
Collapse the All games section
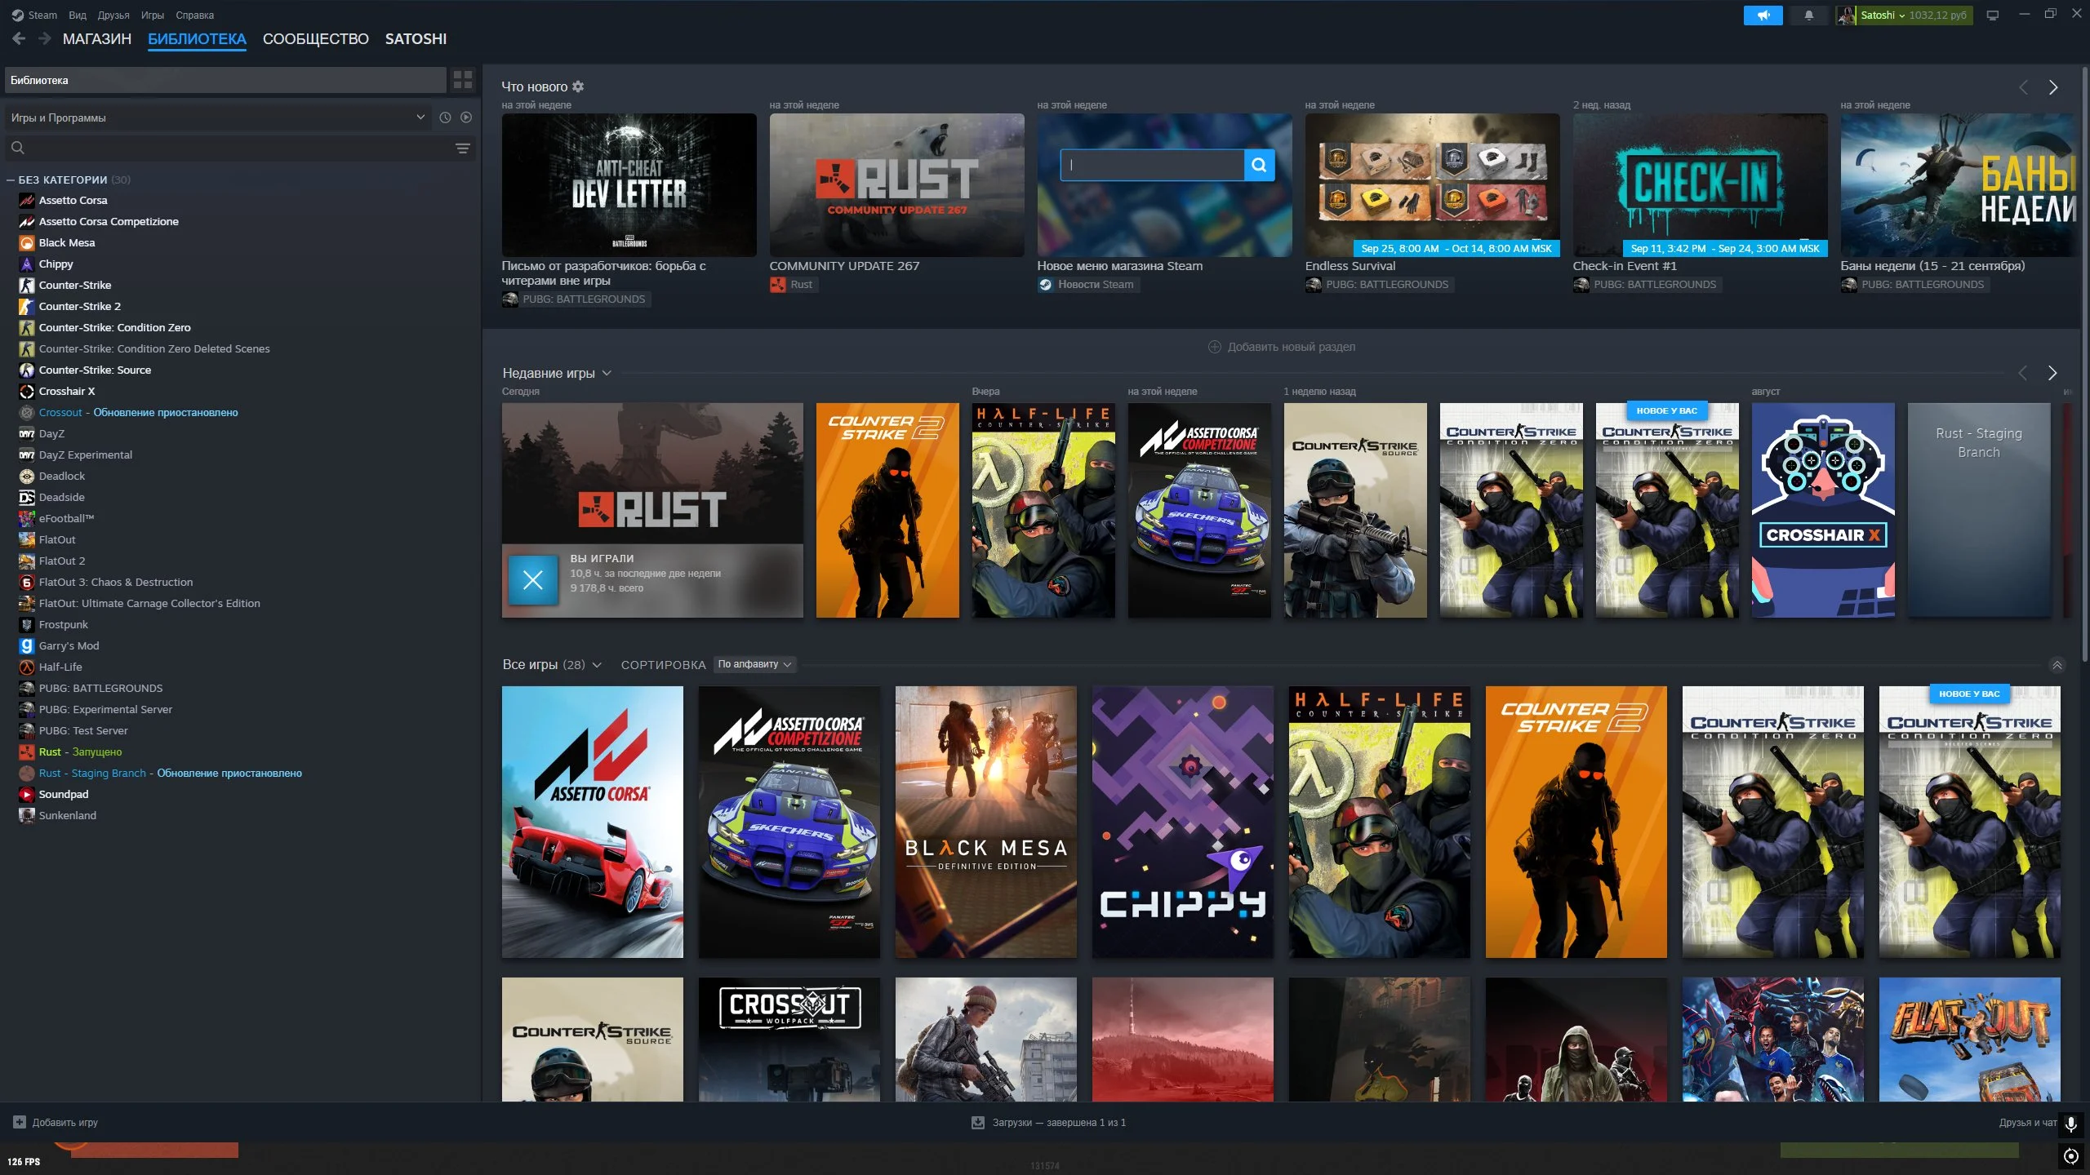(x=2057, y=665)
